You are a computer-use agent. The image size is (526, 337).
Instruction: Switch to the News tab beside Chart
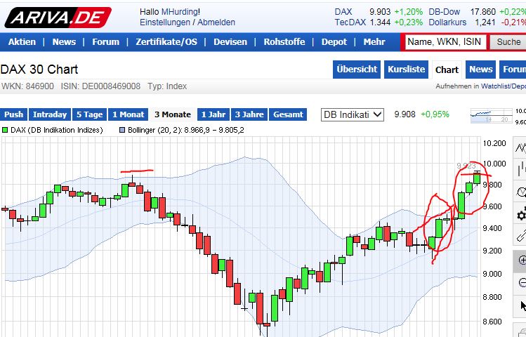click(x=481, y=70)
